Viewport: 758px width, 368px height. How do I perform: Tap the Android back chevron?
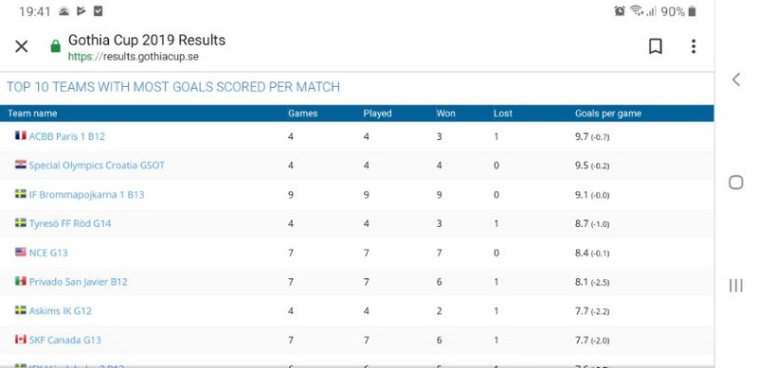tap(736, 79)
